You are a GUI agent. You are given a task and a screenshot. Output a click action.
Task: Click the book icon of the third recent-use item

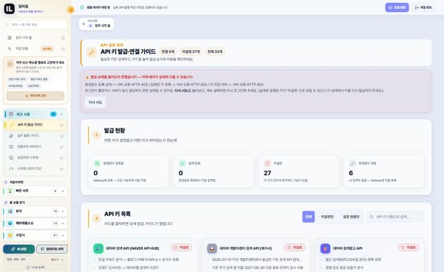click(x=11, y=147)
